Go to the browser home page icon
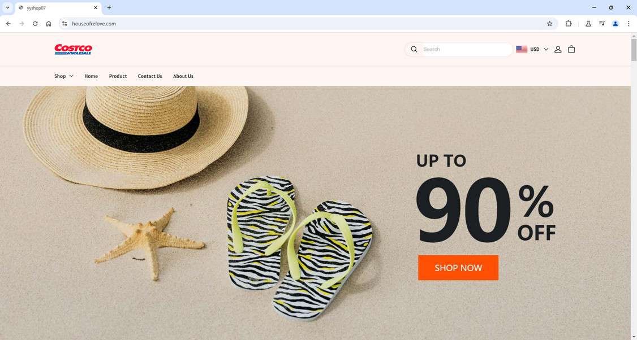 [x=49, y=24]
